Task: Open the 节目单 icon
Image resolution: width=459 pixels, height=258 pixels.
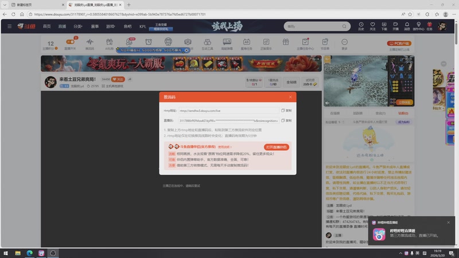Action: (325, 44)
